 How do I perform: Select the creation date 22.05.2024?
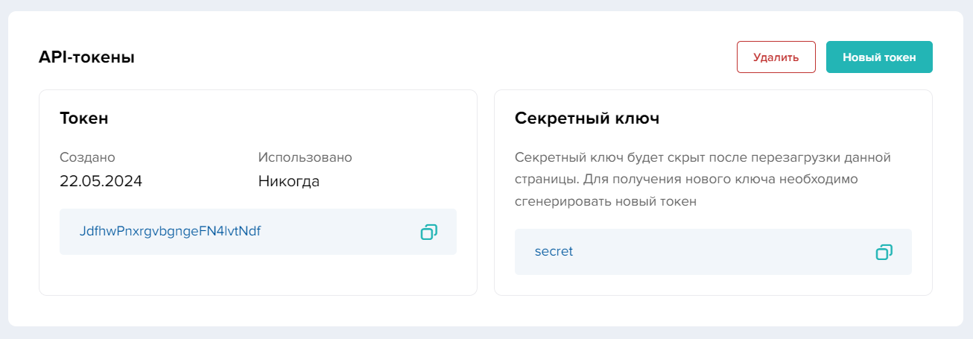[x=101, y=181]
